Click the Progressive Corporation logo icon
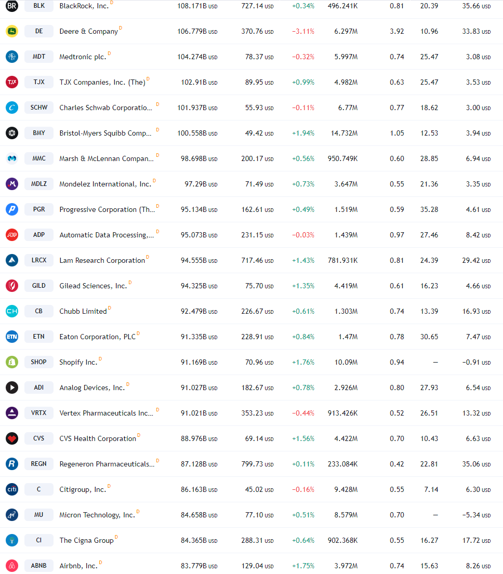Viewport: 503px width, 574px height. (12, 209)
